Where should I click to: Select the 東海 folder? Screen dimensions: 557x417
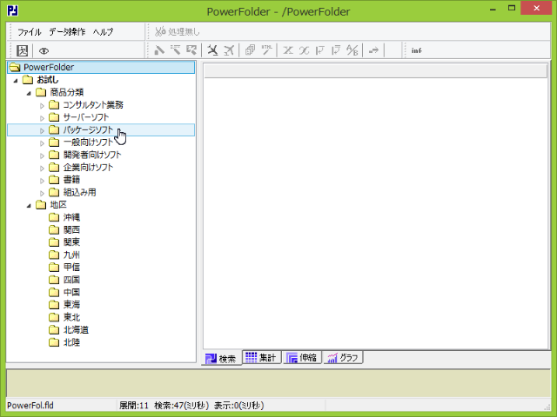click(x=71, y=305)
